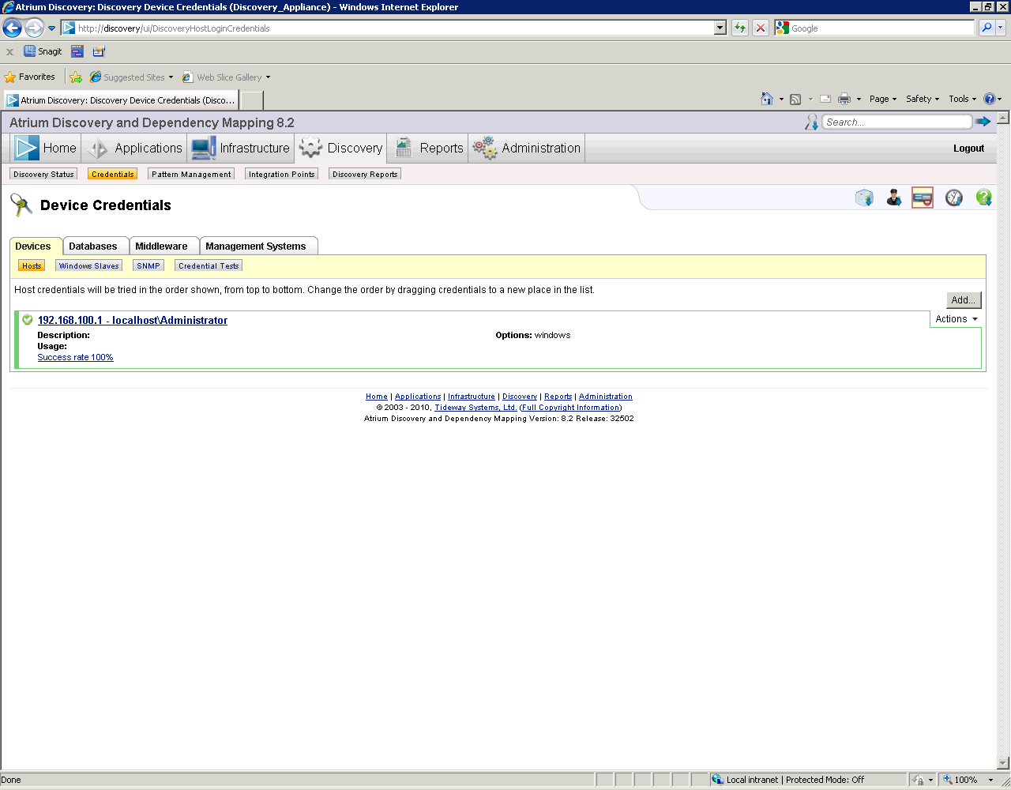Open the IE Help dropdown
The image size is (1011, 790).
coord(1000,99)
